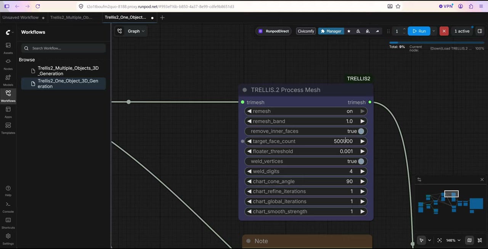Toggle remove_inner_faces switch

pos(361,131)
